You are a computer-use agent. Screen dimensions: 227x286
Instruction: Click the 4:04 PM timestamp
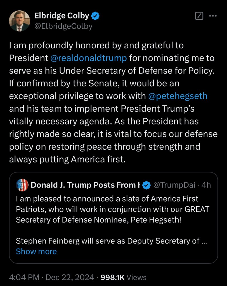24,277
